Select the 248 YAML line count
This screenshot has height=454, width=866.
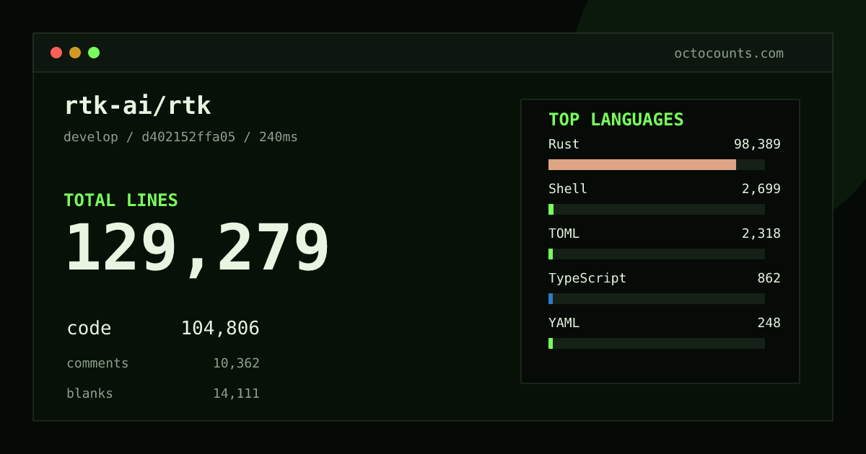(769, 323)
